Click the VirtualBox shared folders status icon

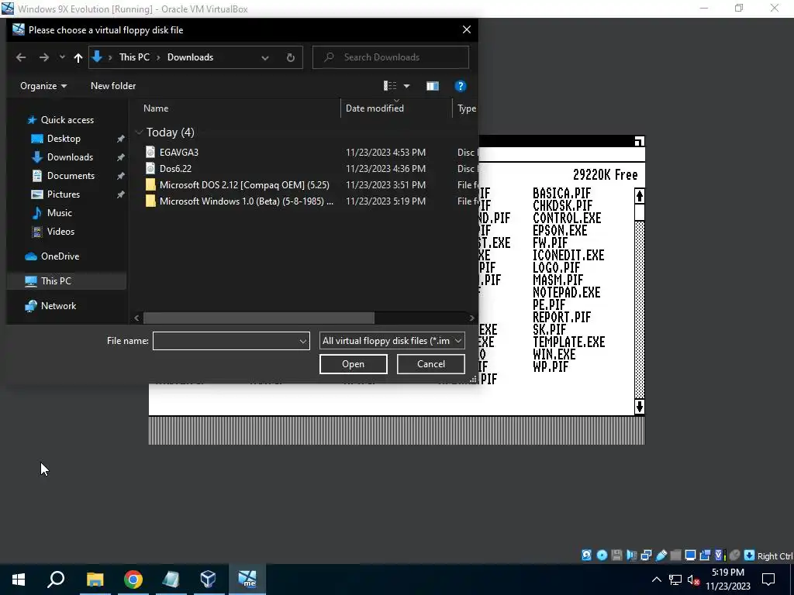coord(675,555)
